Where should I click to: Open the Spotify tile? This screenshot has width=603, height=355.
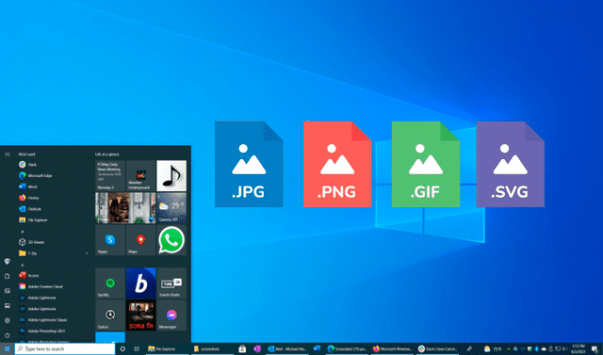click(110, 283)
